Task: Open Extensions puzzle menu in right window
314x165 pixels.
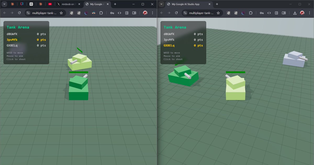Action: pyautogui.click(x=251, y=13)
